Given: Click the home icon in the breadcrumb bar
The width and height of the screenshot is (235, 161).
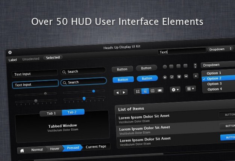Looking at the screenshot, I should pos(22,151).
